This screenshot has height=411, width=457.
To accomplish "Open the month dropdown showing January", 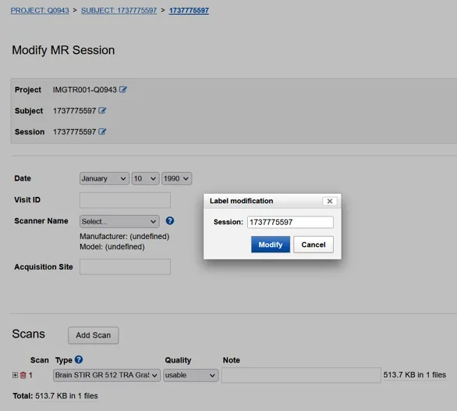I will coord(104,178).
